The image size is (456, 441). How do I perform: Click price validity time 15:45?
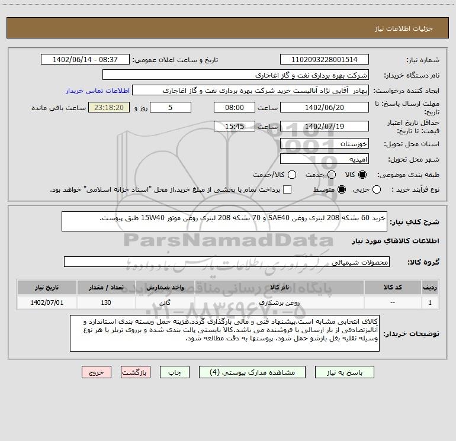[x=235, y=126]
